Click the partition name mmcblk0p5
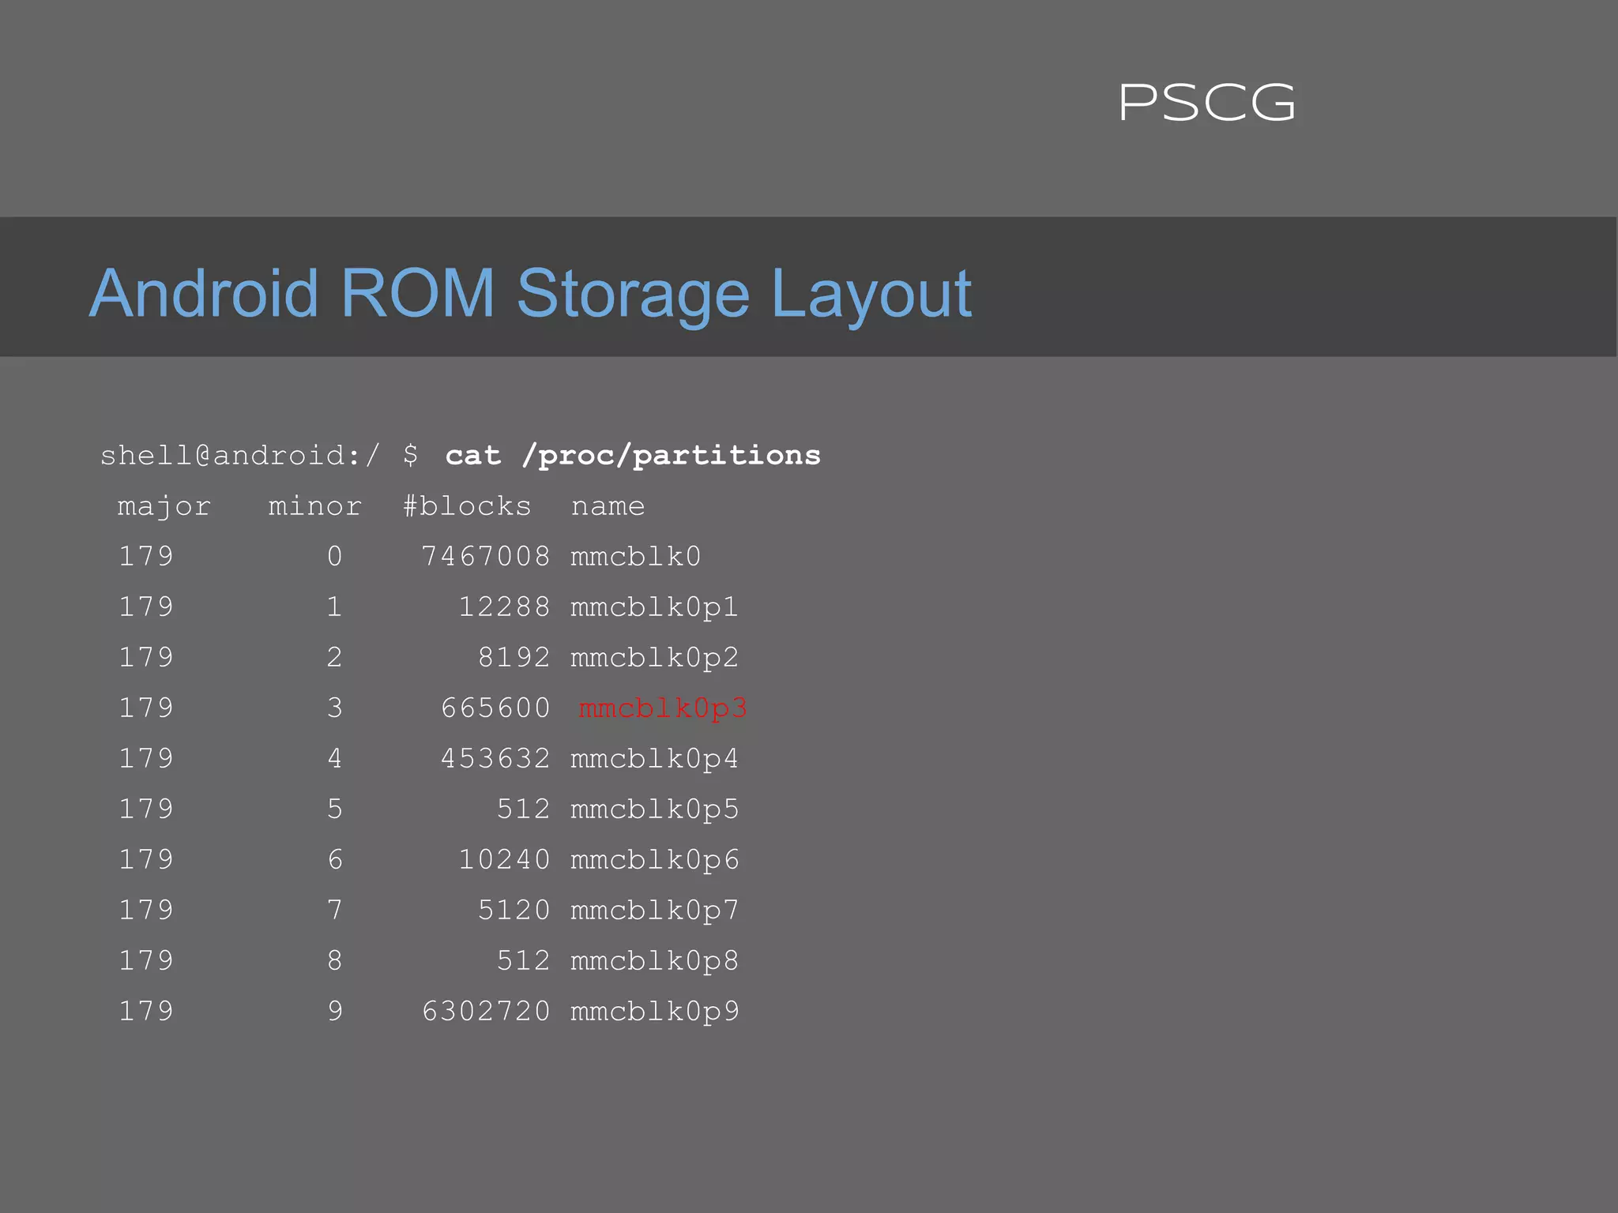The image size is (1618, 1213). point(655,810)
